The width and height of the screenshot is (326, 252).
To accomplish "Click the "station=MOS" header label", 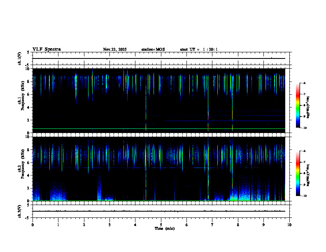I will (153, 49).
